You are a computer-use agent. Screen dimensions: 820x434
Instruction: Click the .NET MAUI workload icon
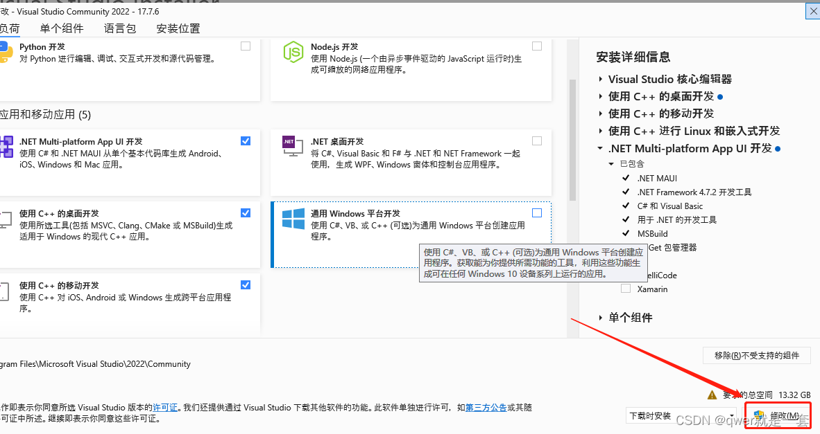(x=6, y=147)
